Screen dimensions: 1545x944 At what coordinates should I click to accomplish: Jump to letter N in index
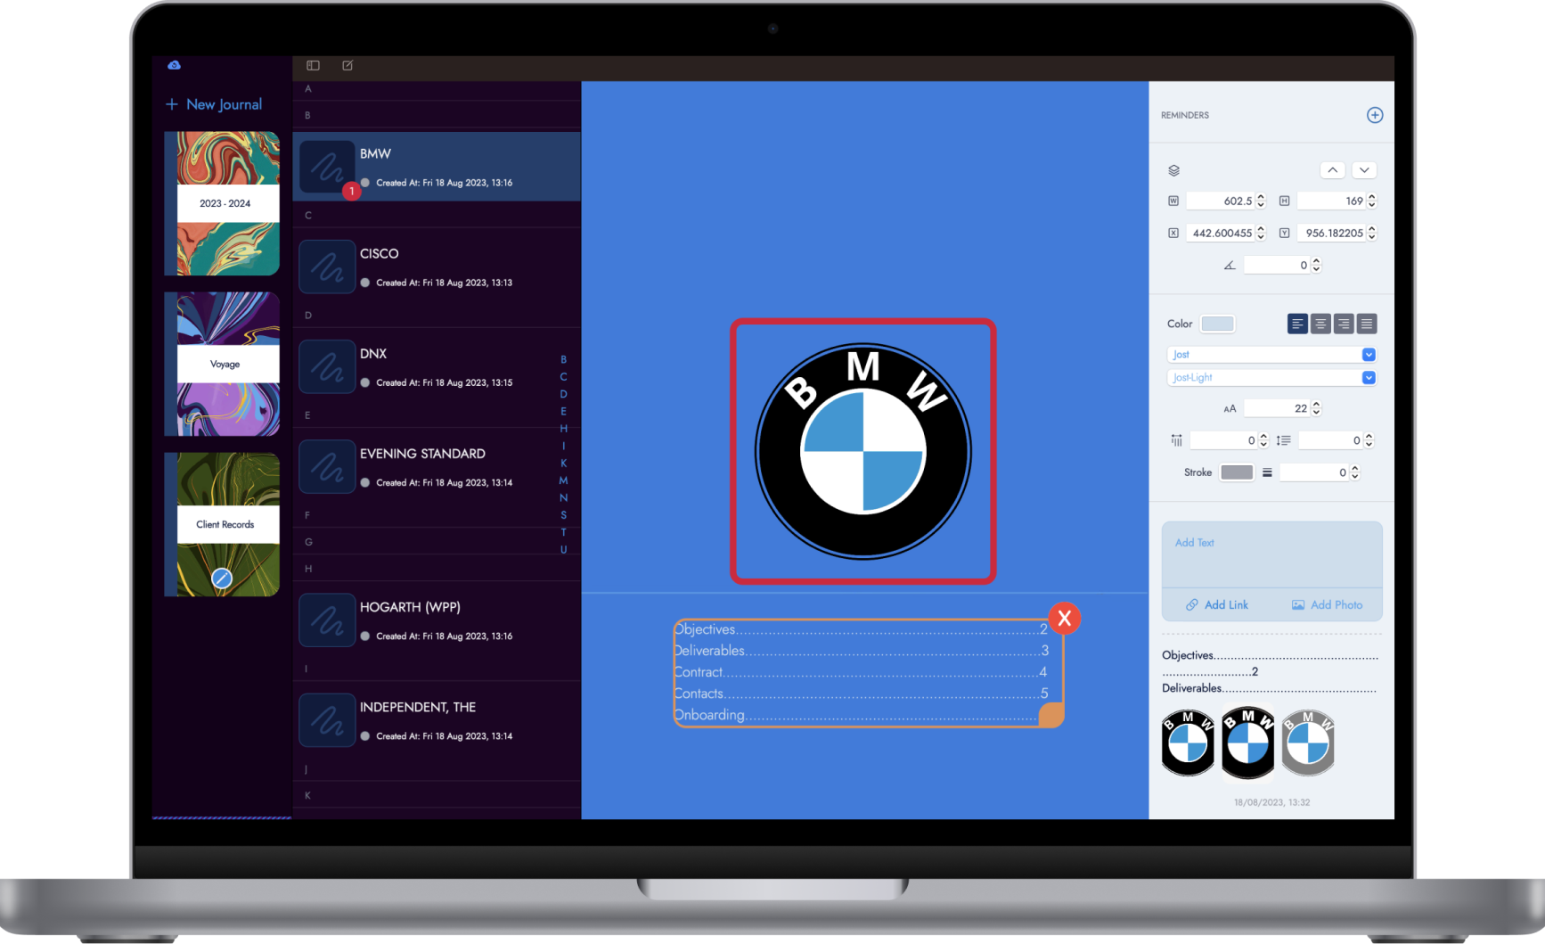pyautogui.click(x=563, y=498)
